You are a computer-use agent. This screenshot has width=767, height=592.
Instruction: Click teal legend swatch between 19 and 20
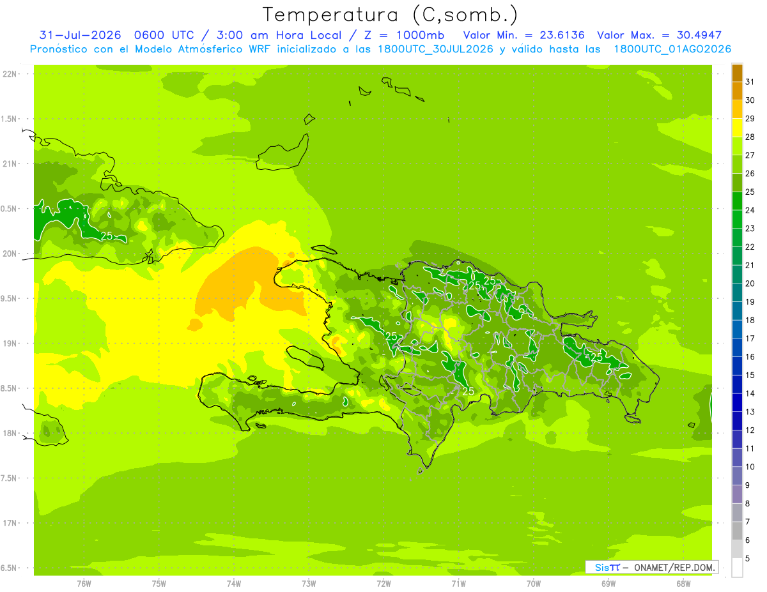(x=737, y=292)
